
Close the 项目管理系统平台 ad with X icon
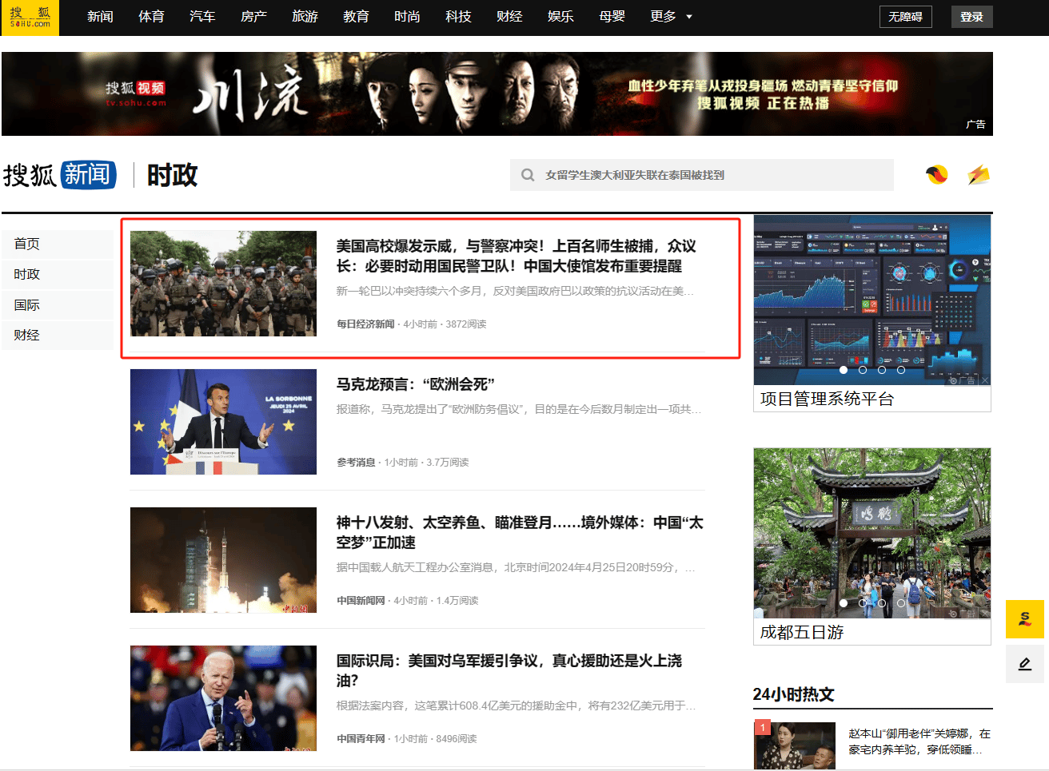(985, 380)
